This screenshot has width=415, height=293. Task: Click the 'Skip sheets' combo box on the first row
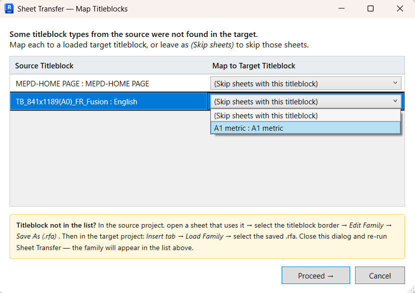[306, 83]
